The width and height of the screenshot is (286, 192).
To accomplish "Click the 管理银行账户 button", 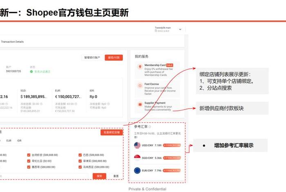I will (x=92, y=58).
